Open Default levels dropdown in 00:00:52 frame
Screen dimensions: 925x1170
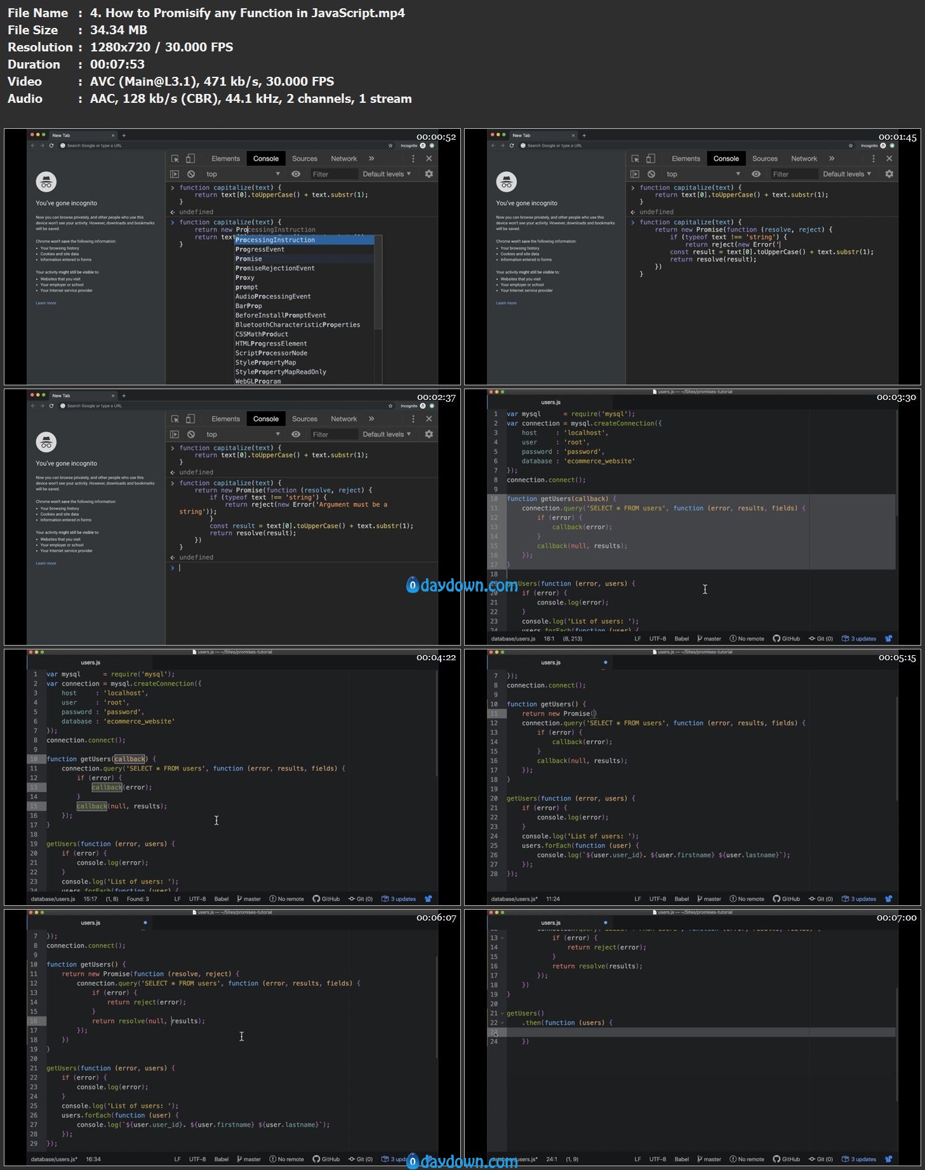tap(387, 174)
